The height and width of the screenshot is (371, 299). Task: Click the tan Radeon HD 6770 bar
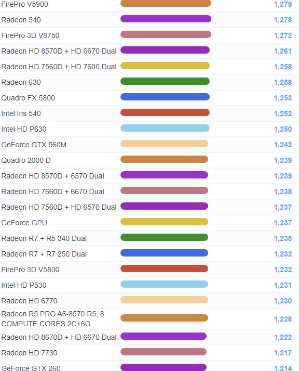tap(164, 300)
